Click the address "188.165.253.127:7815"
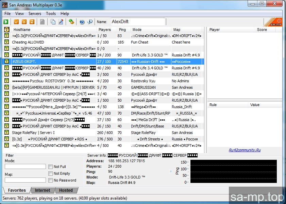This screenshot has width=286, height=204. pyautogui.click(x=127, y=161)
